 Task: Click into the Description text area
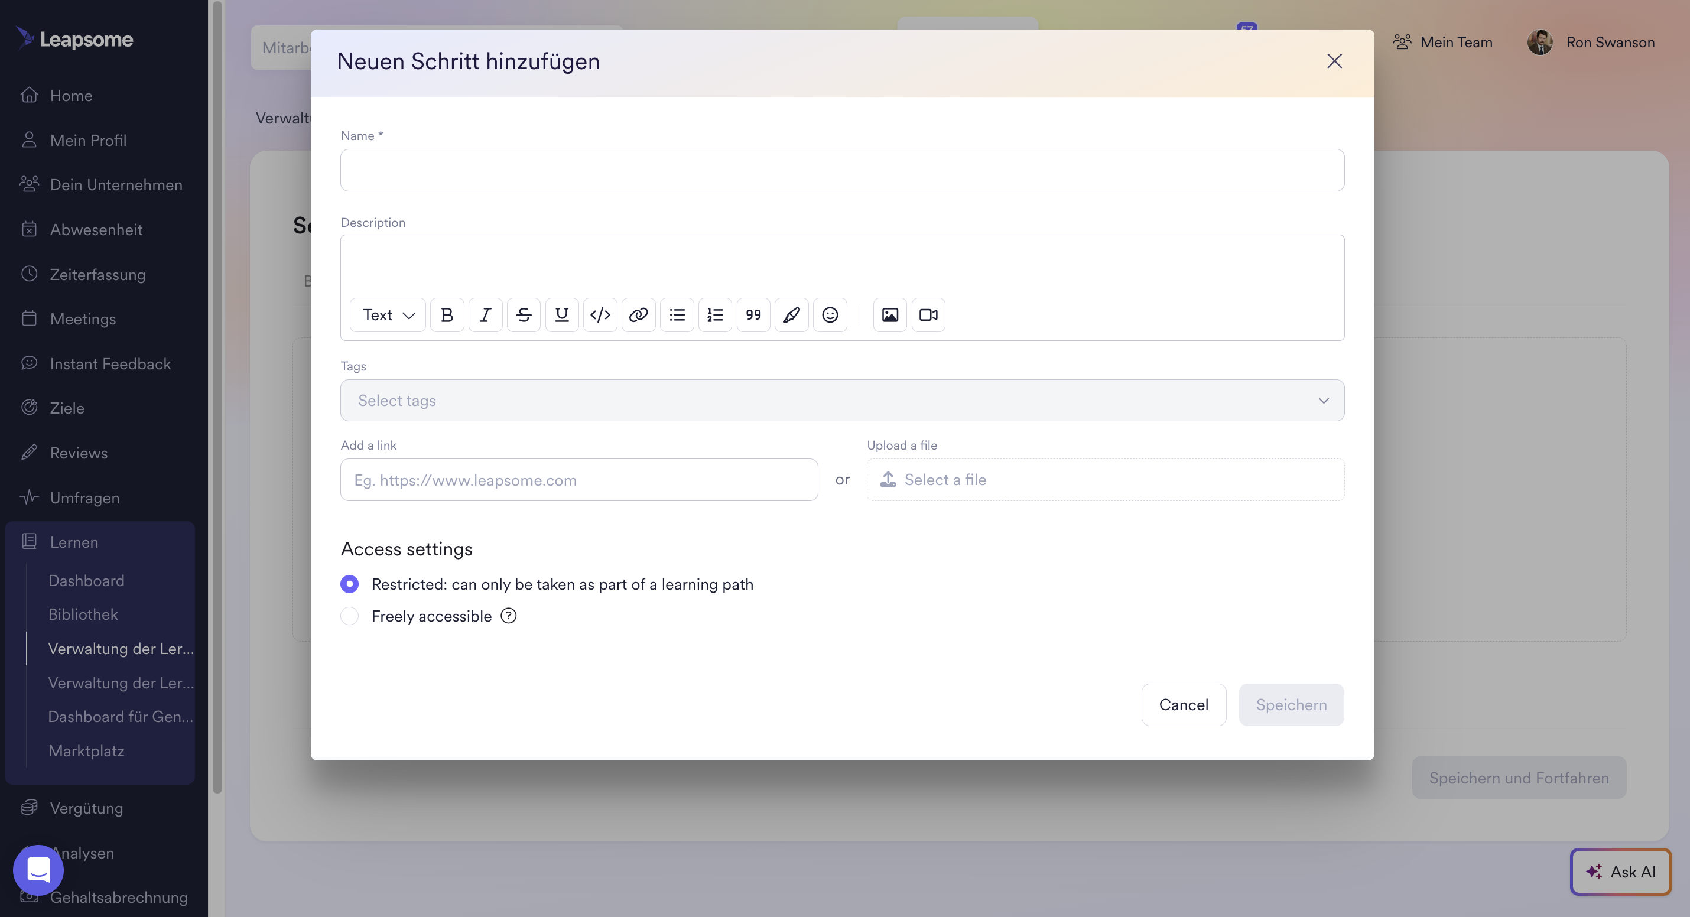[843, 266]
